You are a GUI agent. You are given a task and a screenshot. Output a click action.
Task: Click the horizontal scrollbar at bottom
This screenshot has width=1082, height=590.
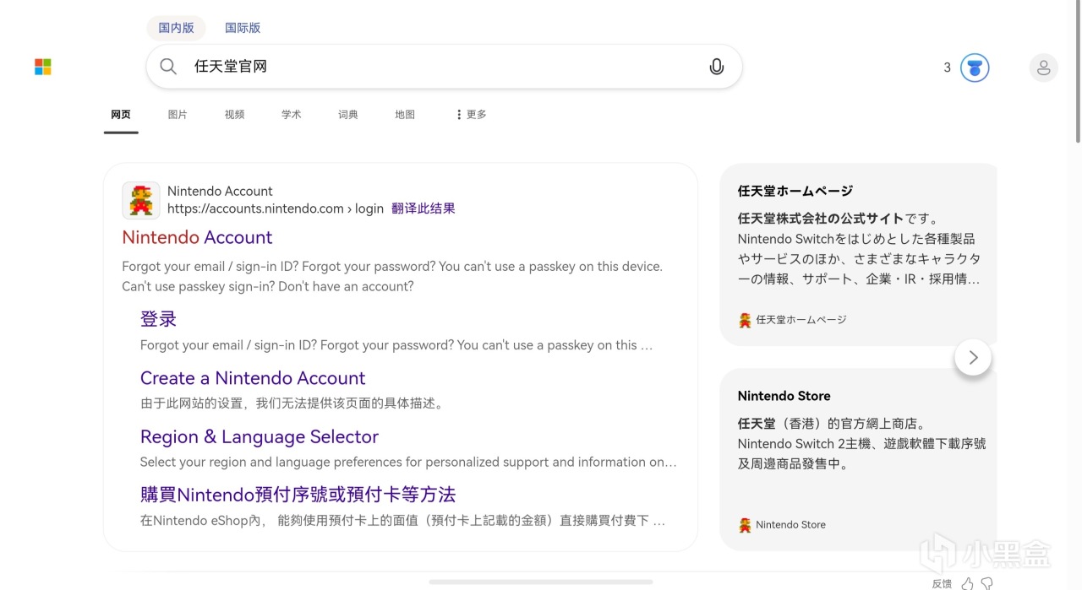tap(541, 582)
